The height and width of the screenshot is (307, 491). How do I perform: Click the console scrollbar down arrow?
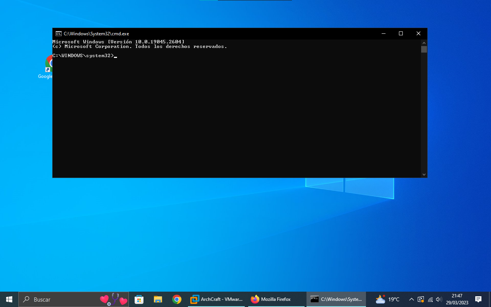(424, 174)
